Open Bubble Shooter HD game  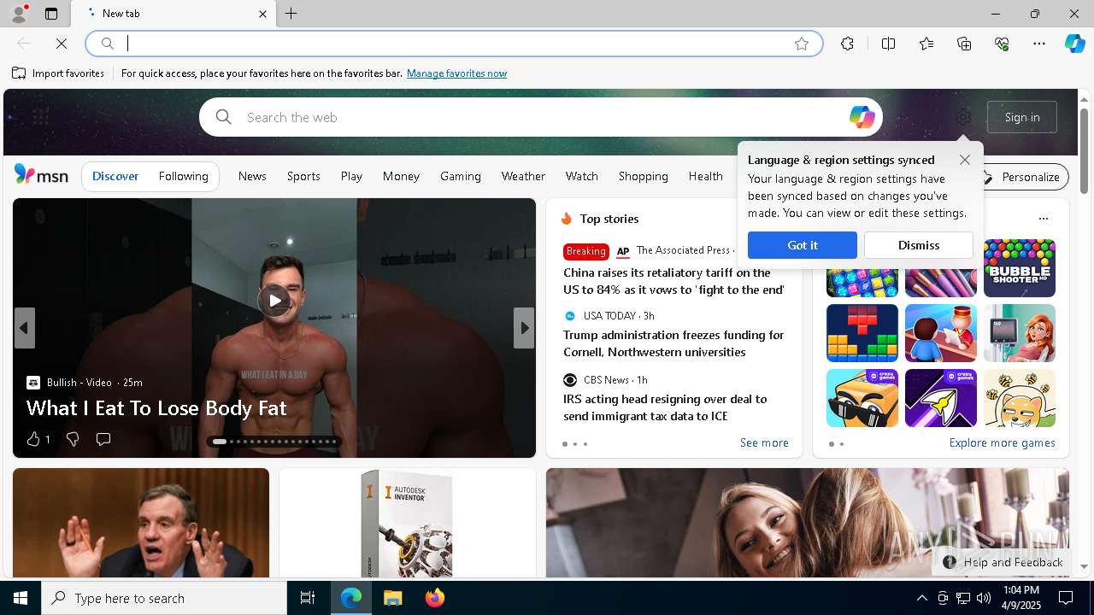(1020, 268)
